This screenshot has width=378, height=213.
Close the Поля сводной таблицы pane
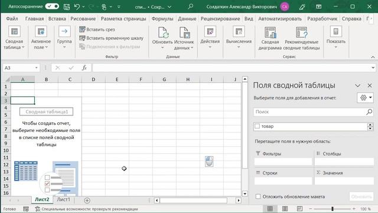point(370,85)
